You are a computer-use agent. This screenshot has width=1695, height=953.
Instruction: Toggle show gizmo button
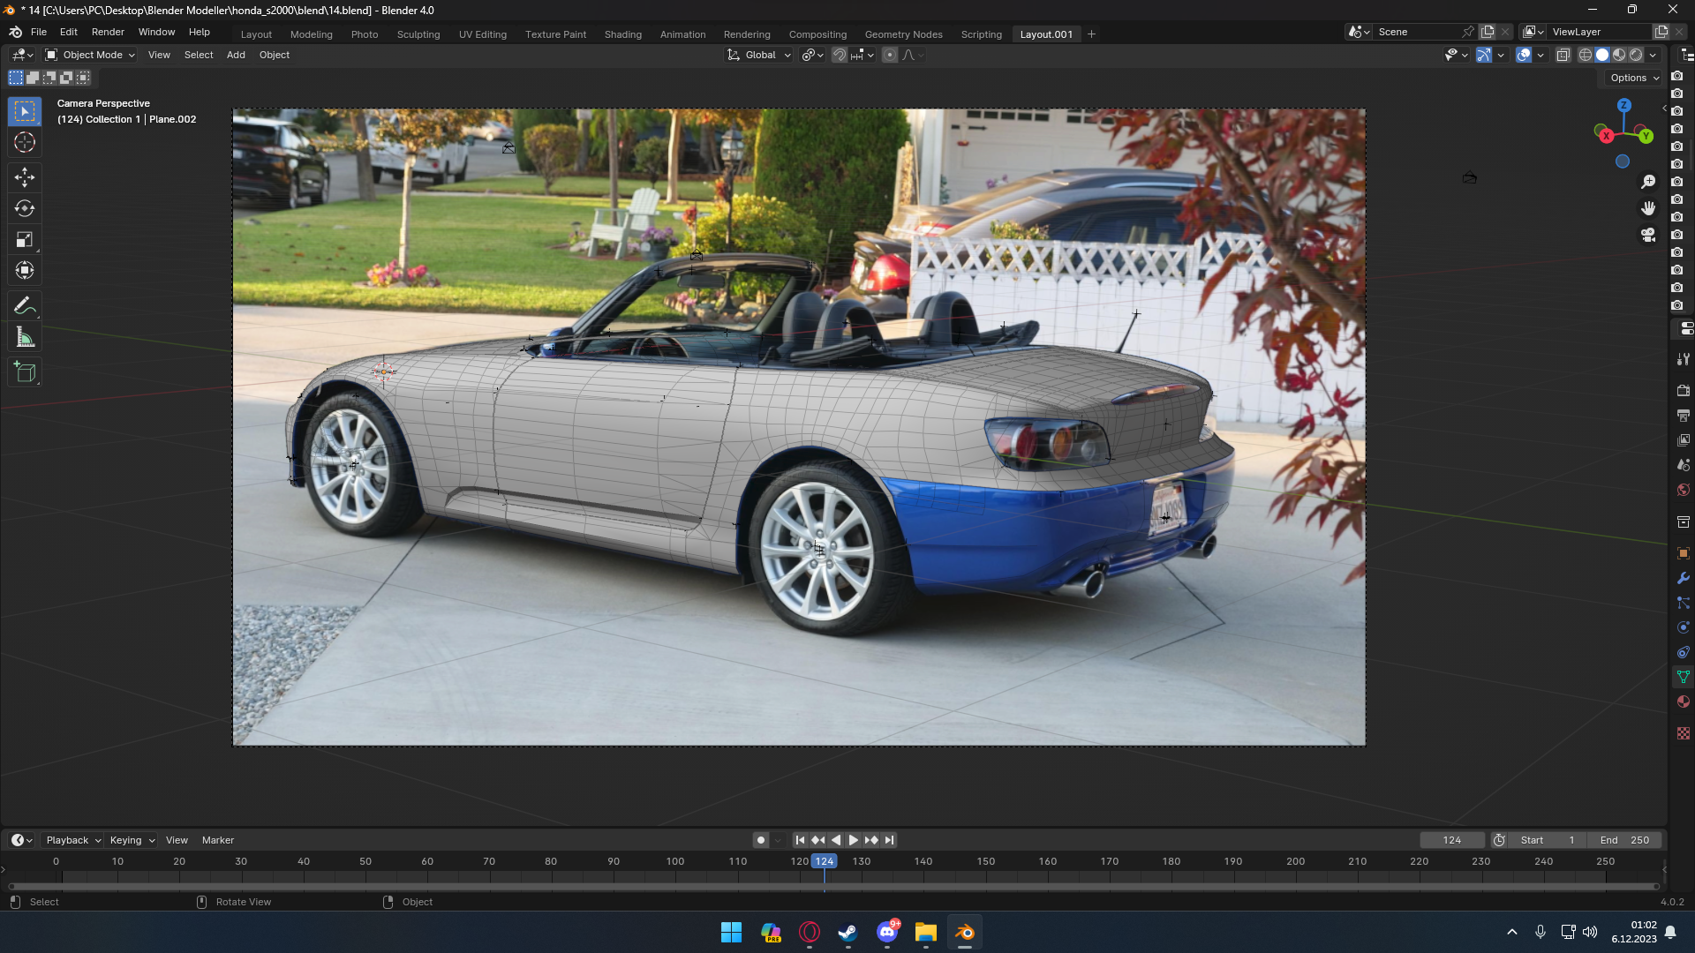coord(1484,55)
